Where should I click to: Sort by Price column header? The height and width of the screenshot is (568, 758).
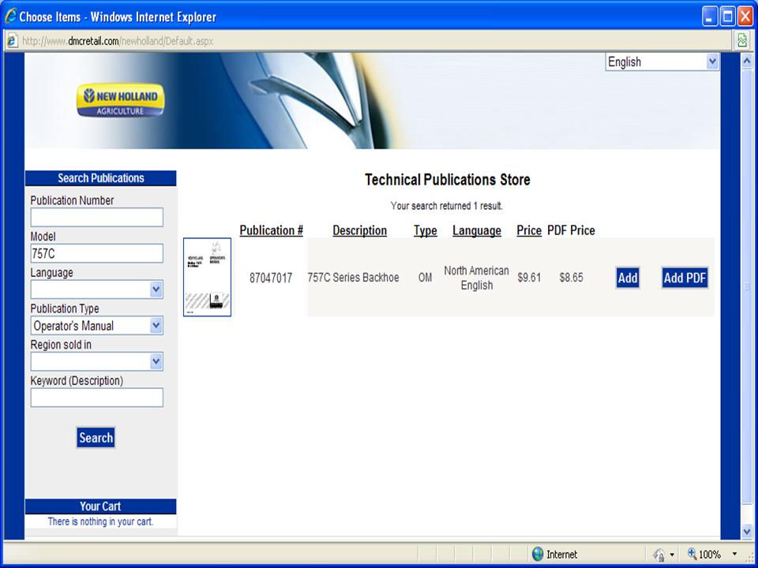[x=529, y=230]
